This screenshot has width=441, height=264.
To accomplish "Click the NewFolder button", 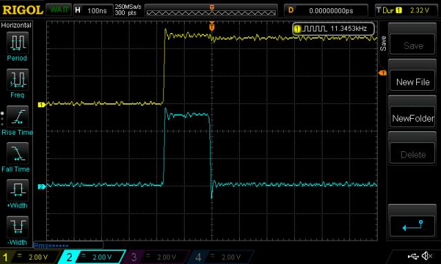I will (x=412, y=118).
